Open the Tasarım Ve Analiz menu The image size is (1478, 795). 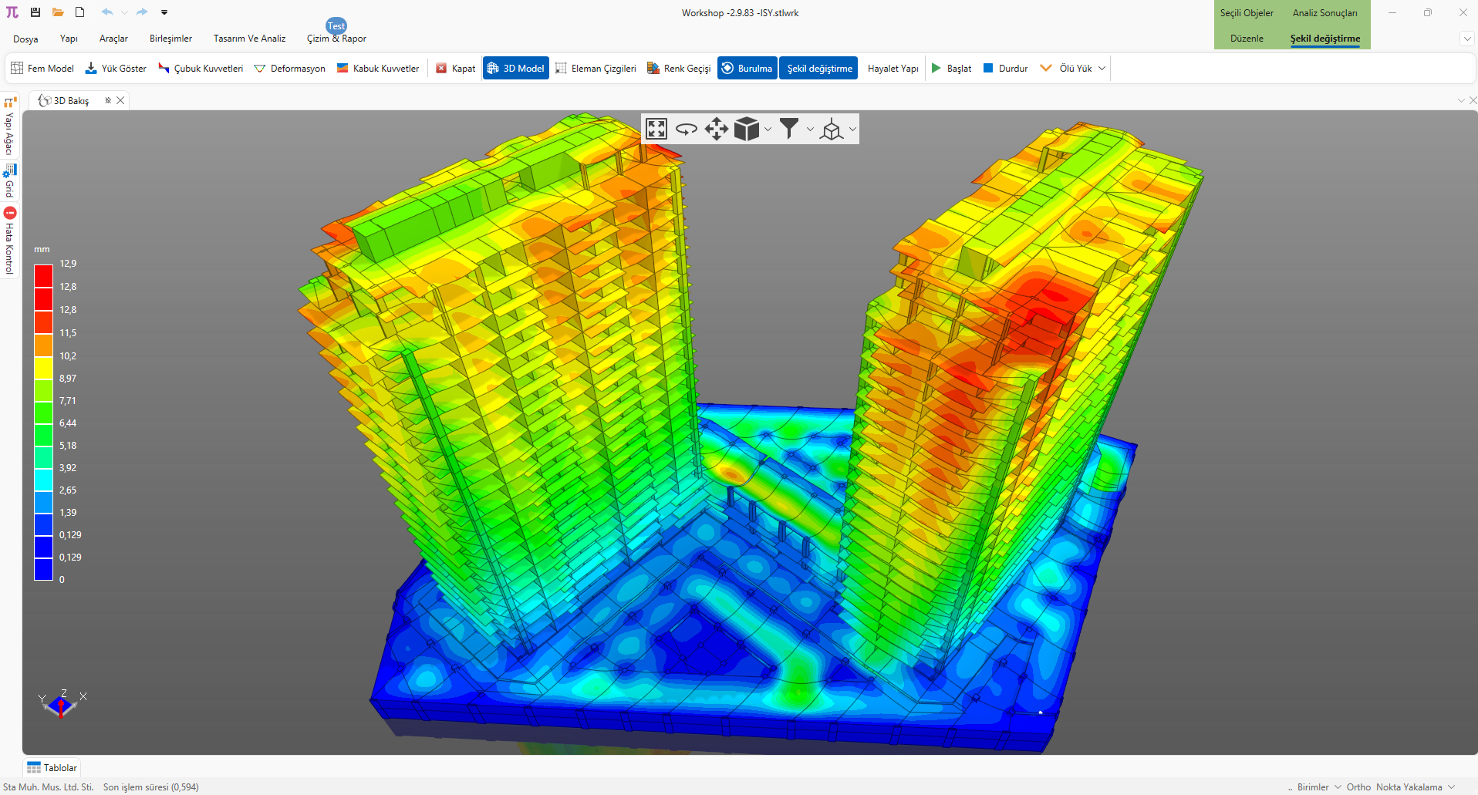249,39
